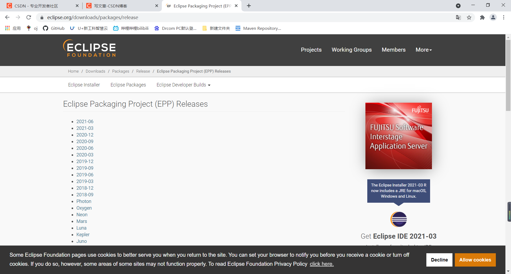Open the Maven Repository bookmark
This screenshot has height=274, width=511.
(258, 28)
